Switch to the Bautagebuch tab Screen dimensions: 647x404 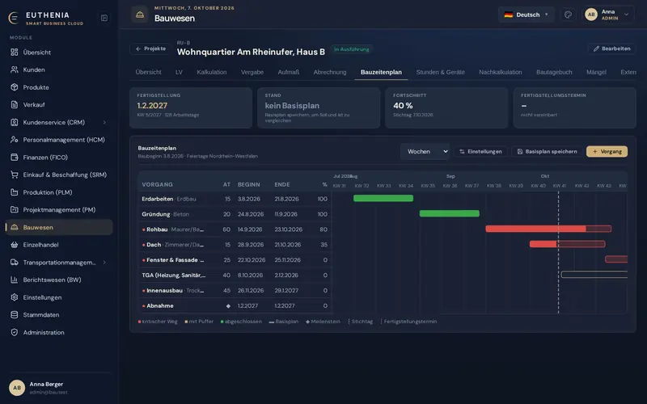click(554, 72)
